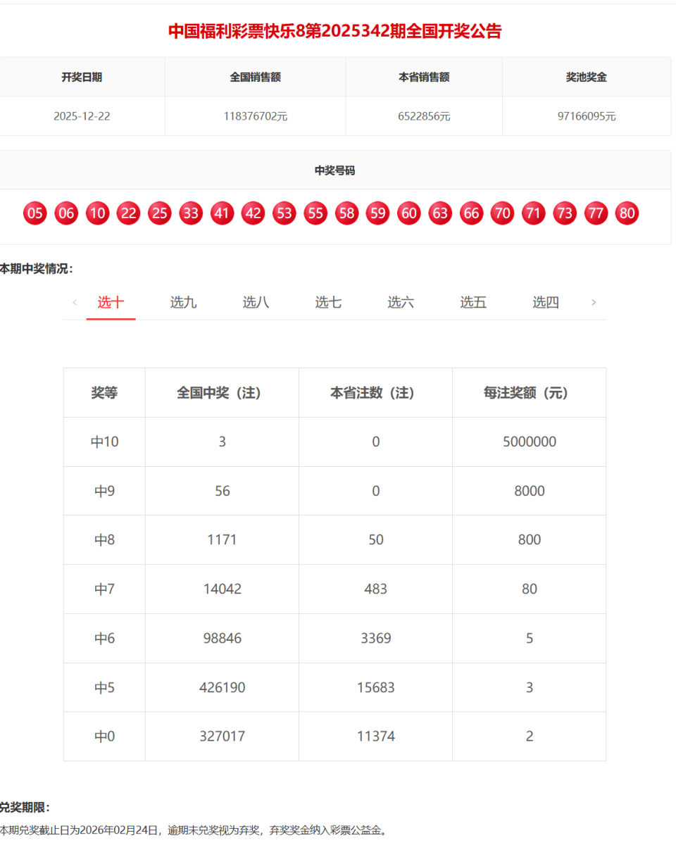Show previous tabs with left chevron arrow

click(x=75, y=303)
